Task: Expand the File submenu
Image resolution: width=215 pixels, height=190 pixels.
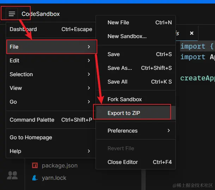Action: click(x=51, y=47)
